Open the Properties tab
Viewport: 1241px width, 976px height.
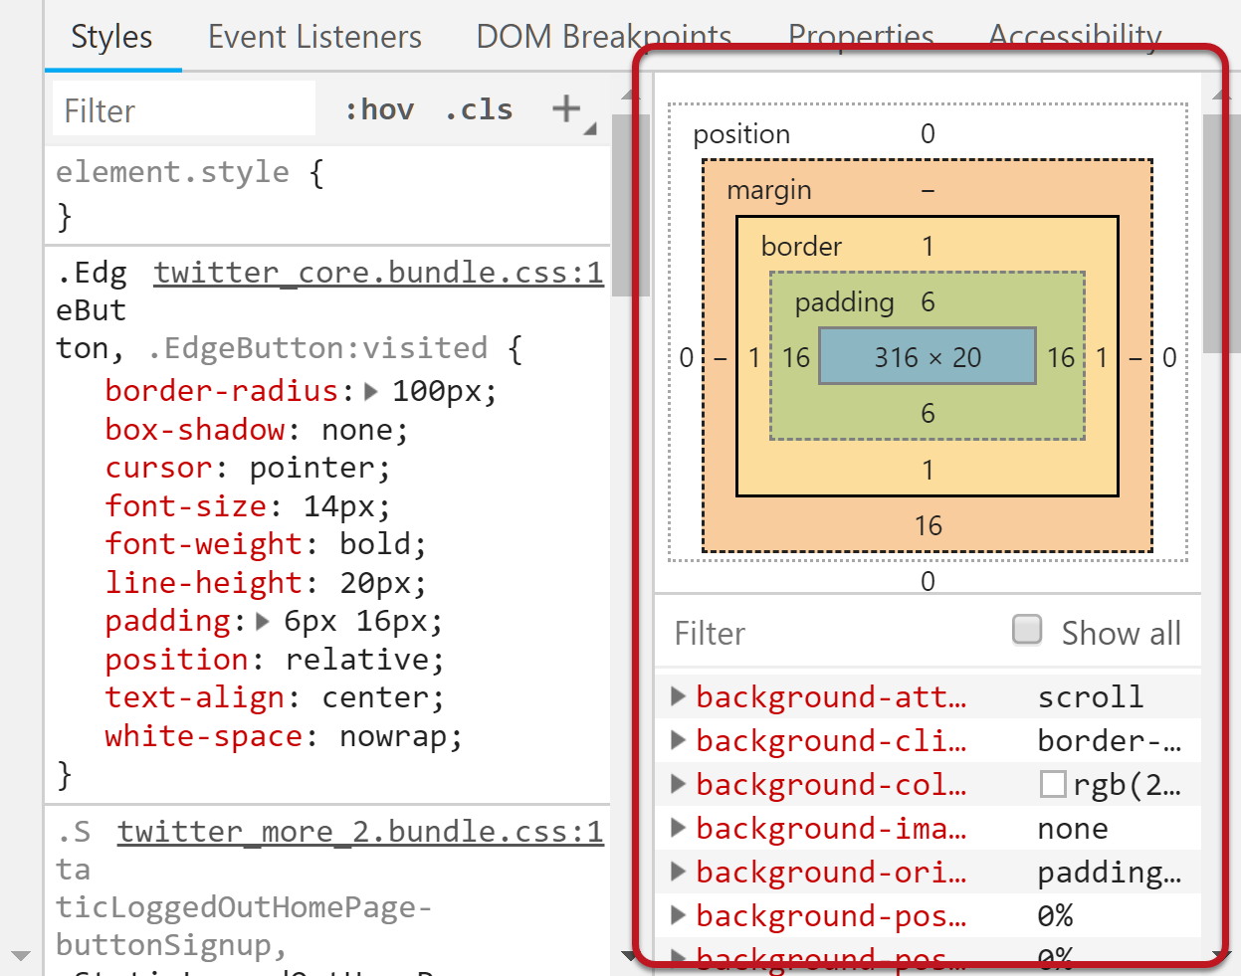860,36
